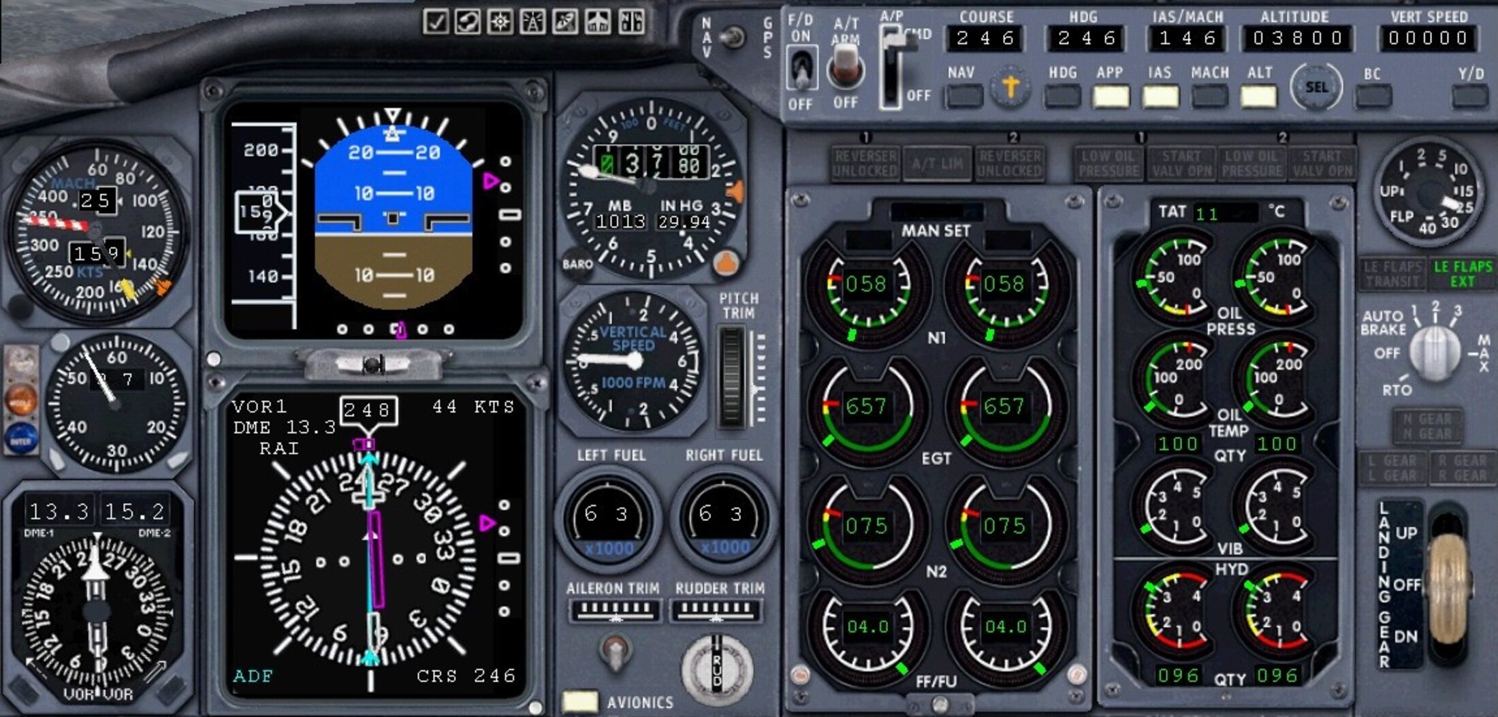The width and height of the screenshot is (1498, 717).
Task: Turn the AUTO BRAKE selector knob
Action: coord(1433,352)
